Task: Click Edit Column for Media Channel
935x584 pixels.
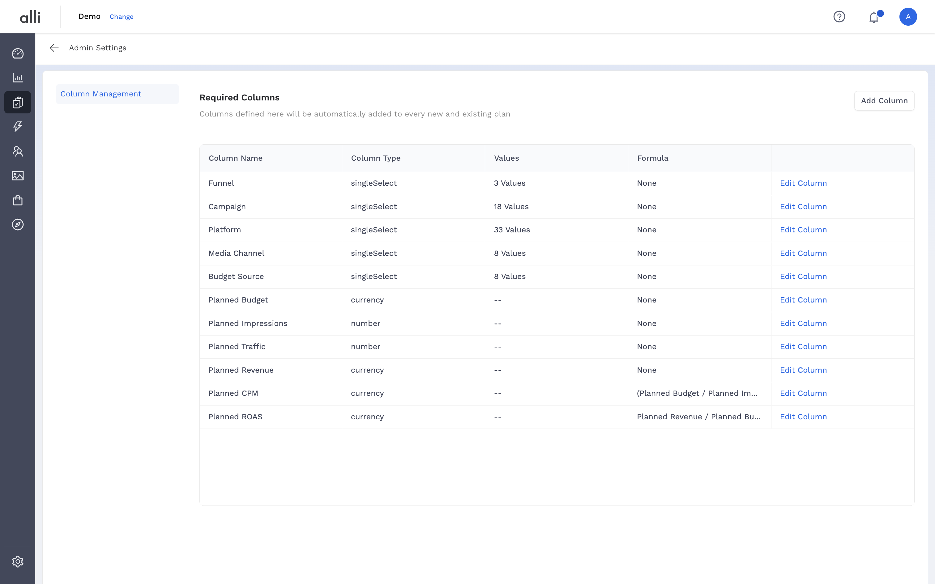Action: [803, 253]
